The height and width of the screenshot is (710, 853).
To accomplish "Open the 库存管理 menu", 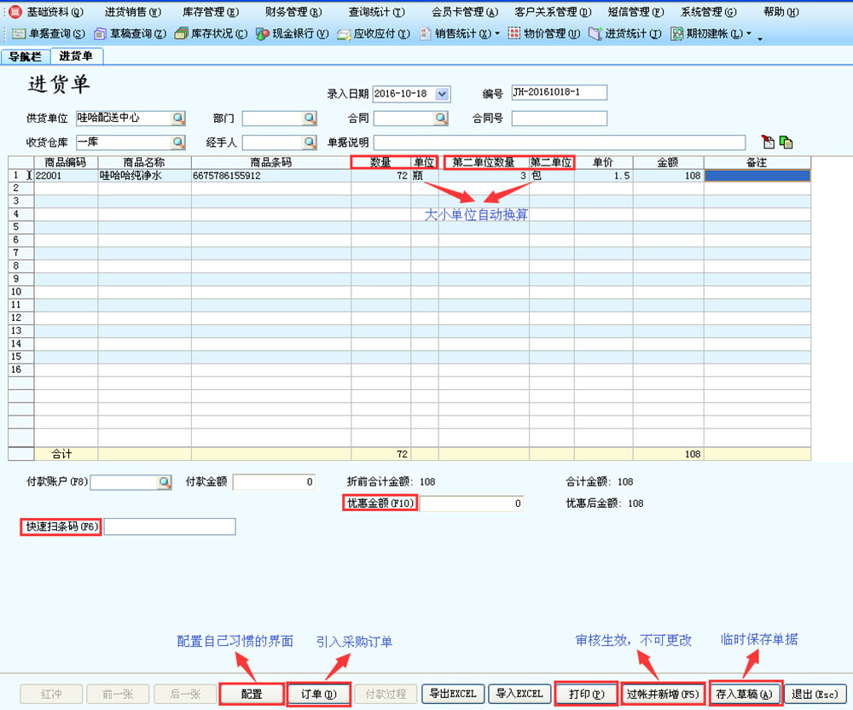I will coord(211,12).
